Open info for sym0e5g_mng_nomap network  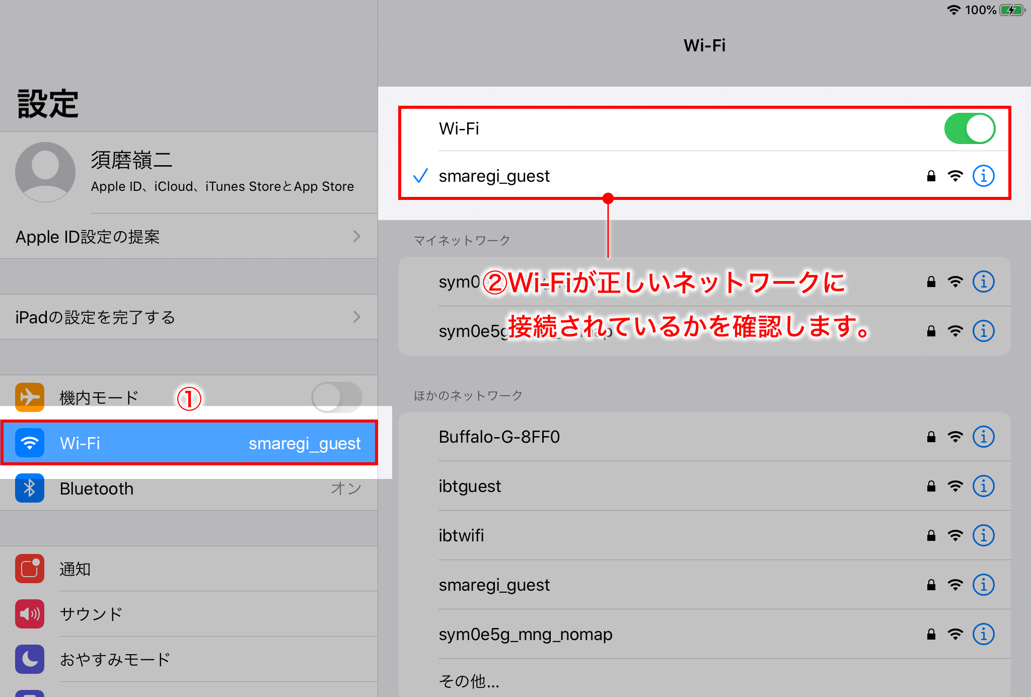point(983,634)
